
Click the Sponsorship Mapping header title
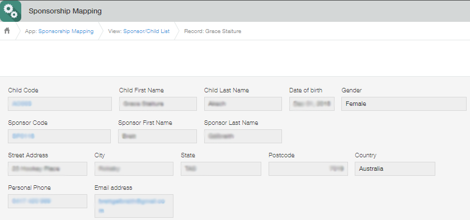[65, 11]
